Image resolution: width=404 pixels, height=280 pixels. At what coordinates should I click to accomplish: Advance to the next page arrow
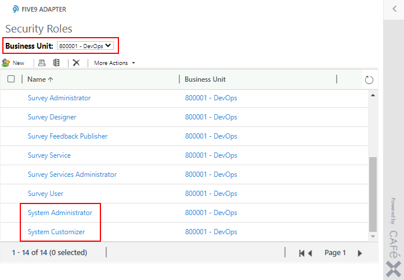(360, 253)
